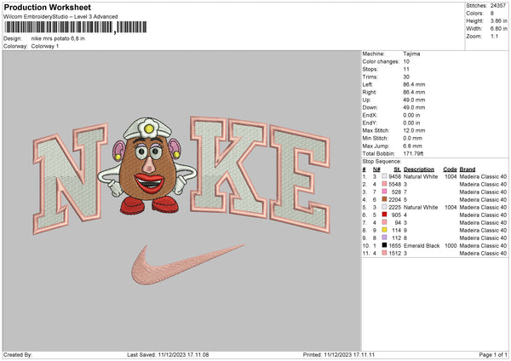Click the Color changes value 10
Image resolution: width=511 pixels, height=361 pixels.
coord(406,61)
